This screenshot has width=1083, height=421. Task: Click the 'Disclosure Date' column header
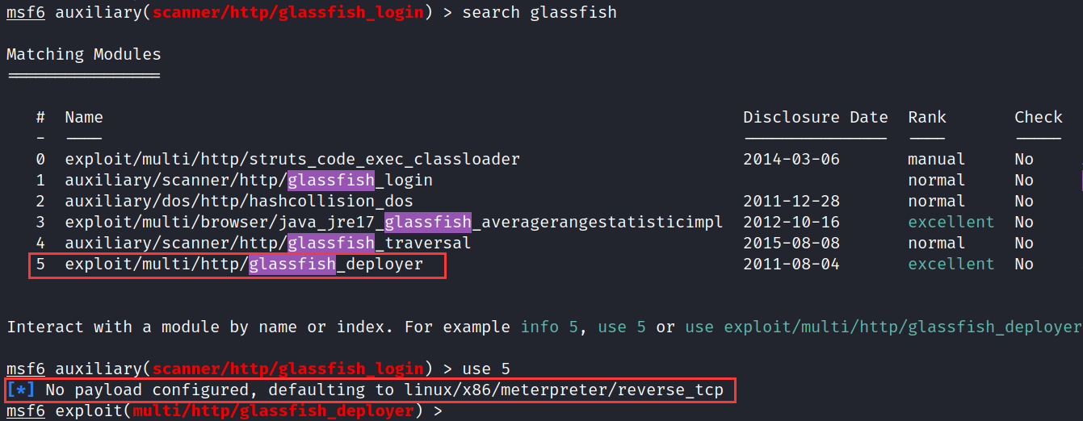[815, 118]
